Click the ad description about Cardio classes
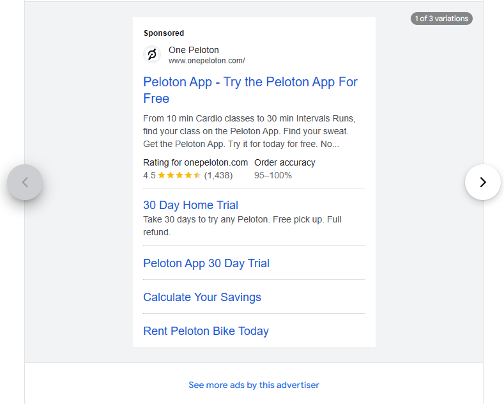Image resolution: width=504 pixels, height=404 pixels. (248, 131)
